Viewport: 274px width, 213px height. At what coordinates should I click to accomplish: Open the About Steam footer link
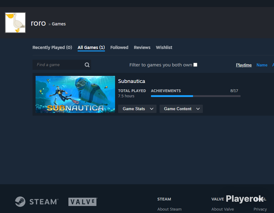[169, 209]
